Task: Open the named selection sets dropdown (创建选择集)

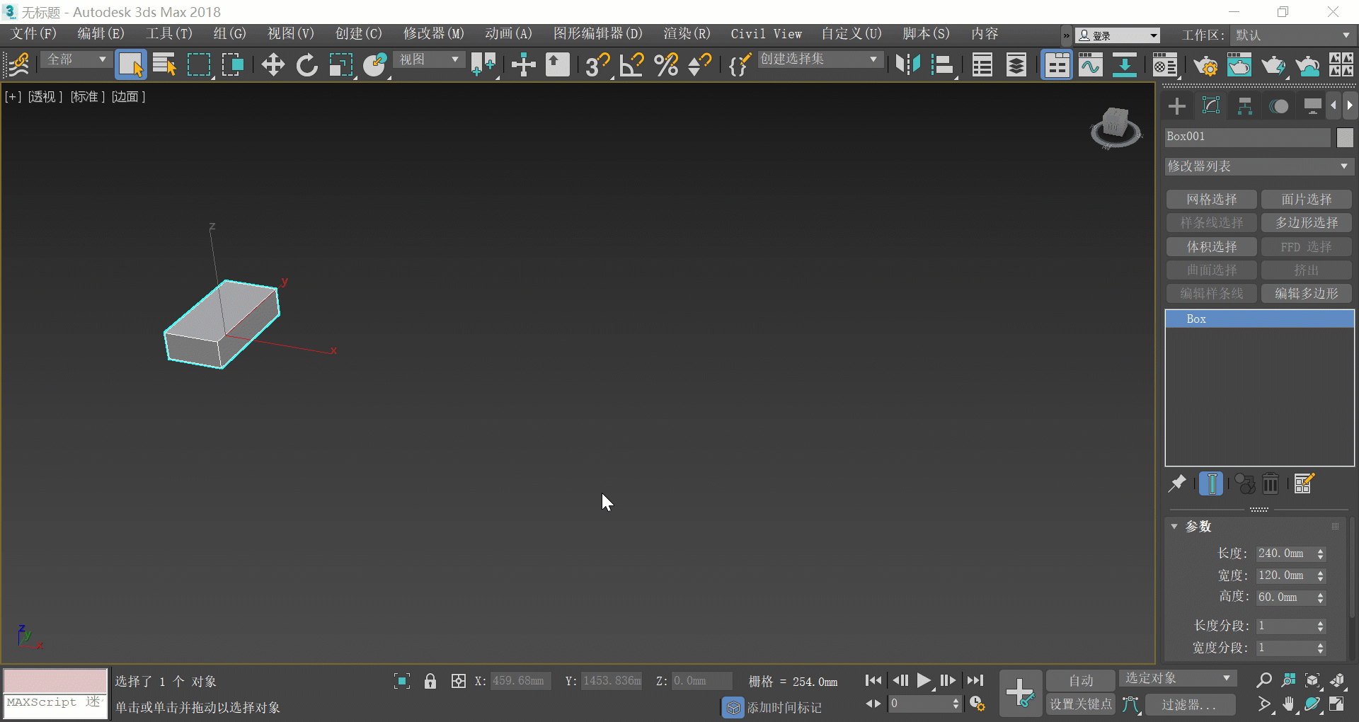Action: [x=820, y=59]
